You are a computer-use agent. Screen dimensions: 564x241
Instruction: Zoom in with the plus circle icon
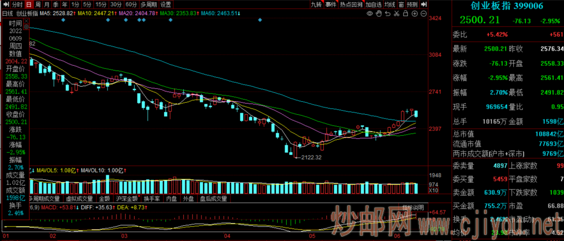coord(414,14)
